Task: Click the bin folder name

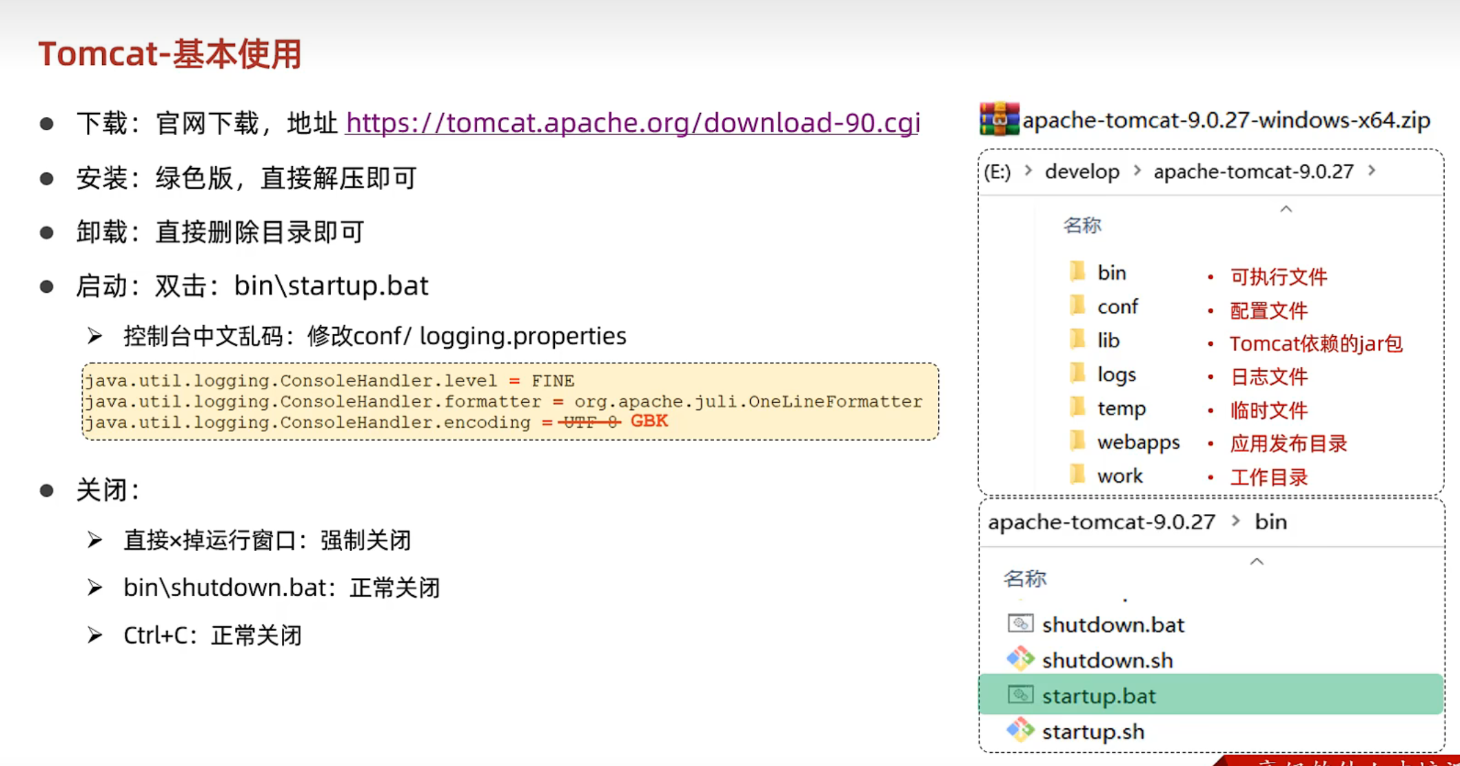Action: click(x=1112, y=273)
